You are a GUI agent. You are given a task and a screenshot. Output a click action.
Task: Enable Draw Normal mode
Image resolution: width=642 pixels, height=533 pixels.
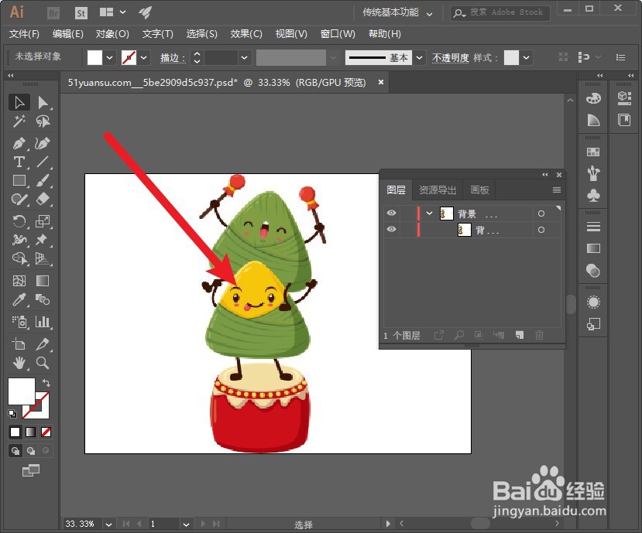[x=15, y=451]
